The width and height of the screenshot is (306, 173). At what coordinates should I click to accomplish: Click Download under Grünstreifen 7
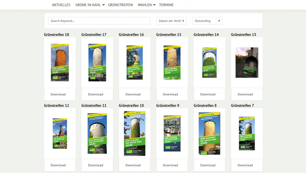(245, 165)
